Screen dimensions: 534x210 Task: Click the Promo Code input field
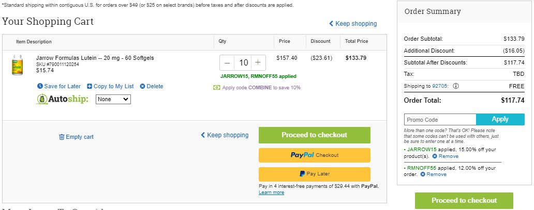pyautogui.click(x=440, y=120)
